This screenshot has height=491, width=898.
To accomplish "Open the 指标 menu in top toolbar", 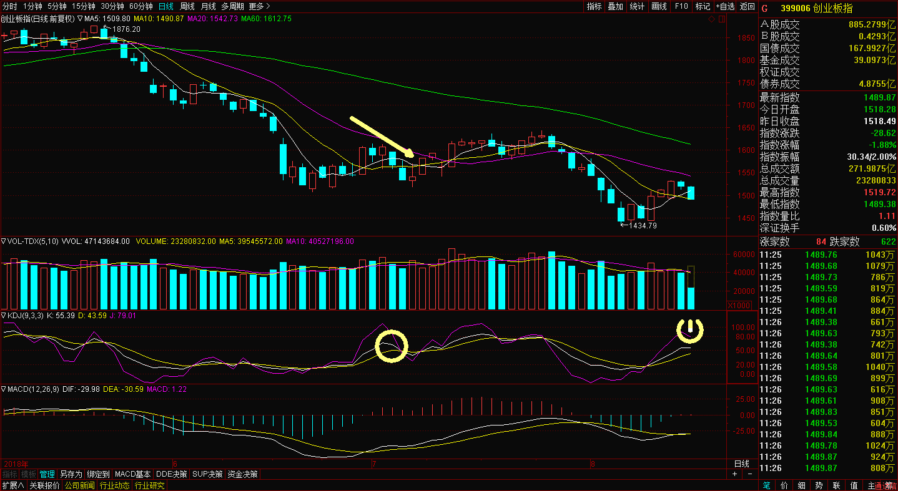I will pos(594,6).
